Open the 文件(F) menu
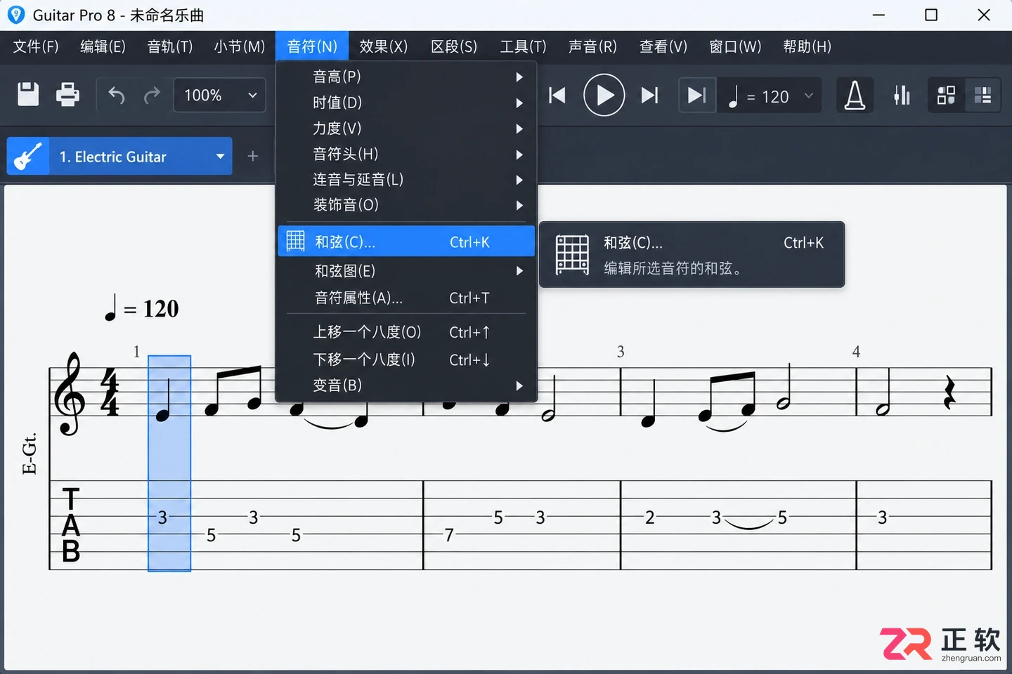The image size is (1012, 674). pos(36,46)
